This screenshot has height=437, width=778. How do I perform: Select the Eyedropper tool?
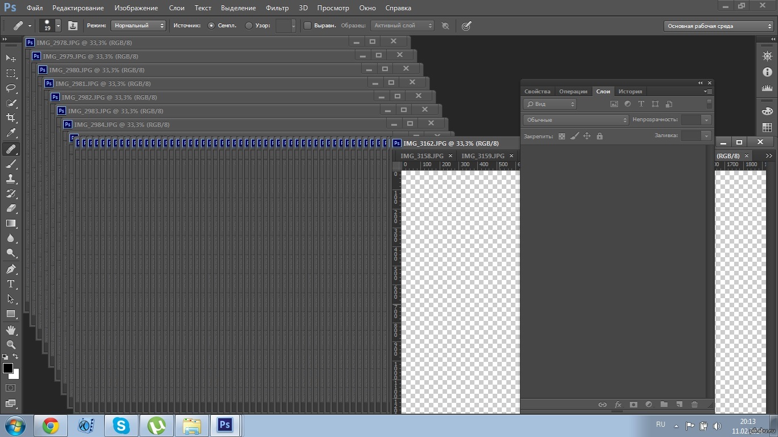[x=11, y=133]
